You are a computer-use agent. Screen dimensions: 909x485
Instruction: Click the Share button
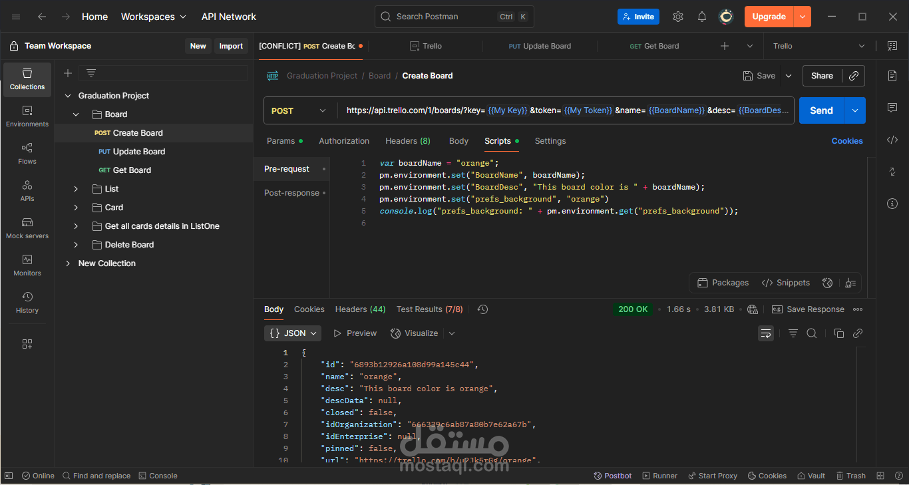[822, 76]
